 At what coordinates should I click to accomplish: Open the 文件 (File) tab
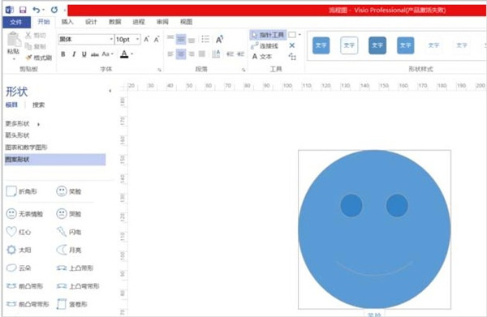coord(16,22)
